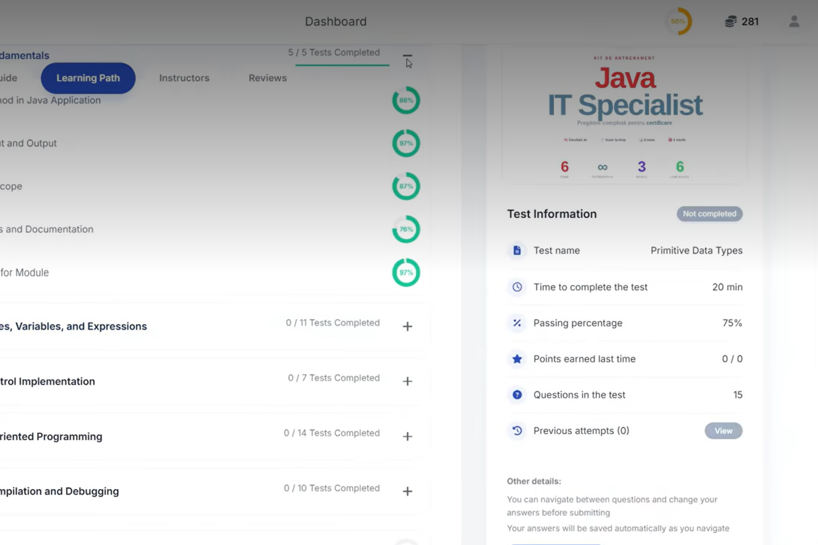The width and height of the screenshot is (818, 545).
Task: Expand the Compilation and Debugging section
Action: click(407, 492)
